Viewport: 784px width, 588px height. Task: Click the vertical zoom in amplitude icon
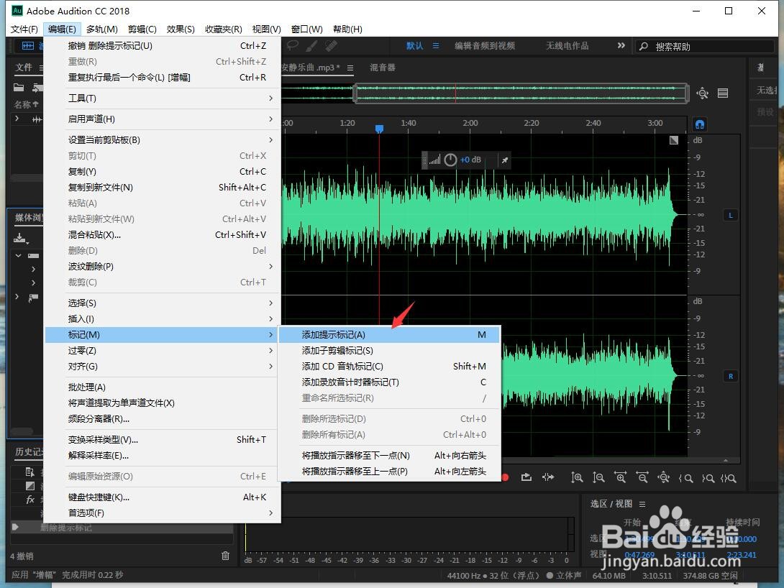[576, 477]
